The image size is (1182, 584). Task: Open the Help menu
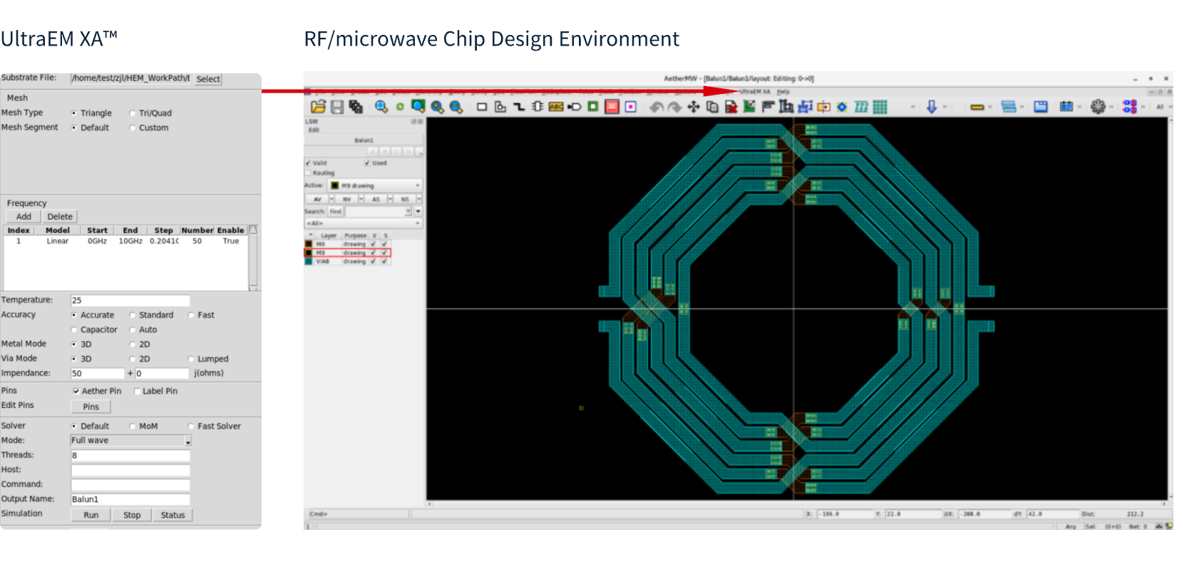pos(783,92)
